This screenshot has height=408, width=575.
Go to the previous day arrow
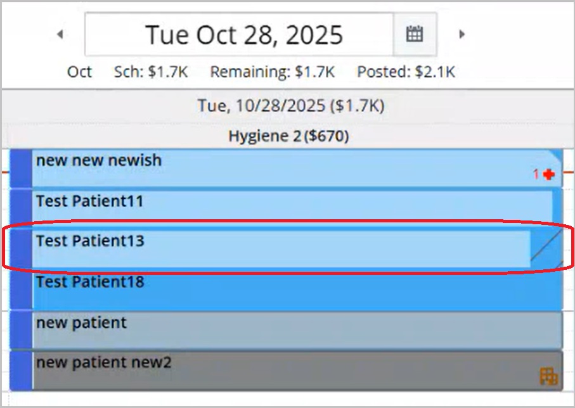(x=60, y=34)
